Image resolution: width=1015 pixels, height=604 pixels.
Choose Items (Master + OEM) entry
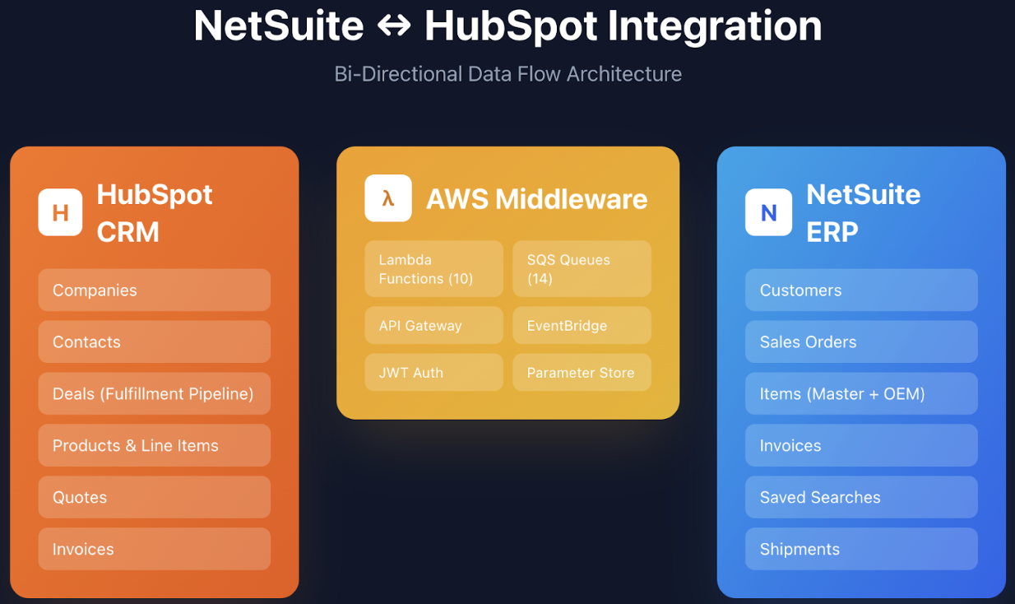[861, 394]
